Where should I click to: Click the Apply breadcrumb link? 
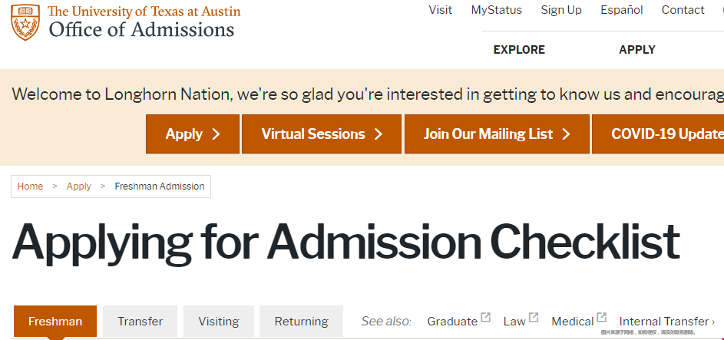(x=78, y=187)
